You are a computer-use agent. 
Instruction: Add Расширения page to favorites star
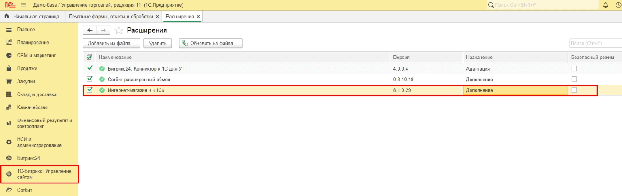point(119,30)
